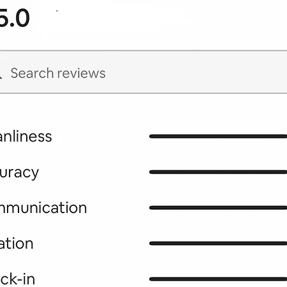
Task: Click the rounded start of the Communication bar
Action: tap(151, 208)
